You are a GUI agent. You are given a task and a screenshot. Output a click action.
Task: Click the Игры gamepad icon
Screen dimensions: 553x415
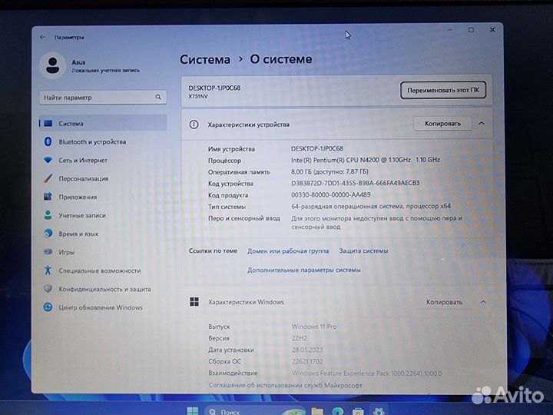[48, 252]
